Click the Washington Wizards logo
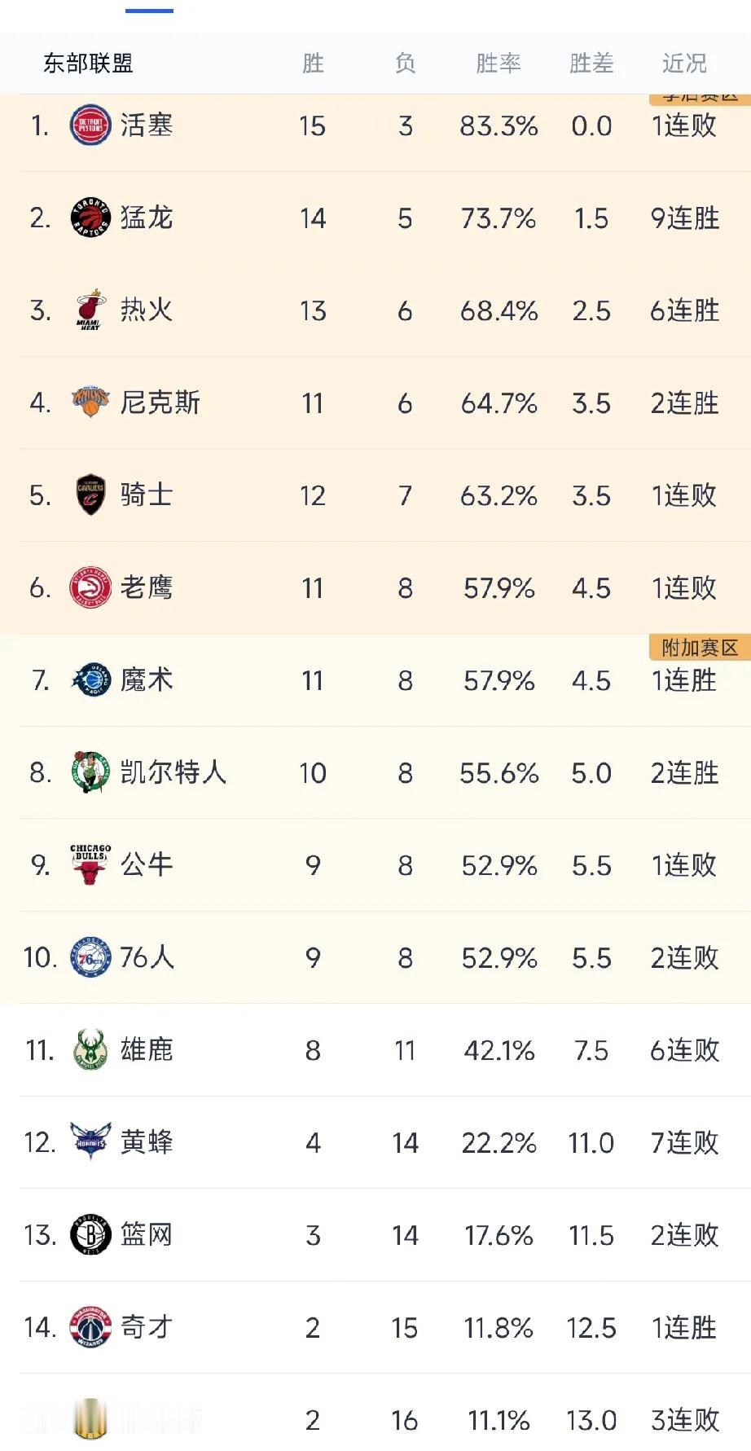This screenshot has height=1451, width=751. [x=90, y=1327]
